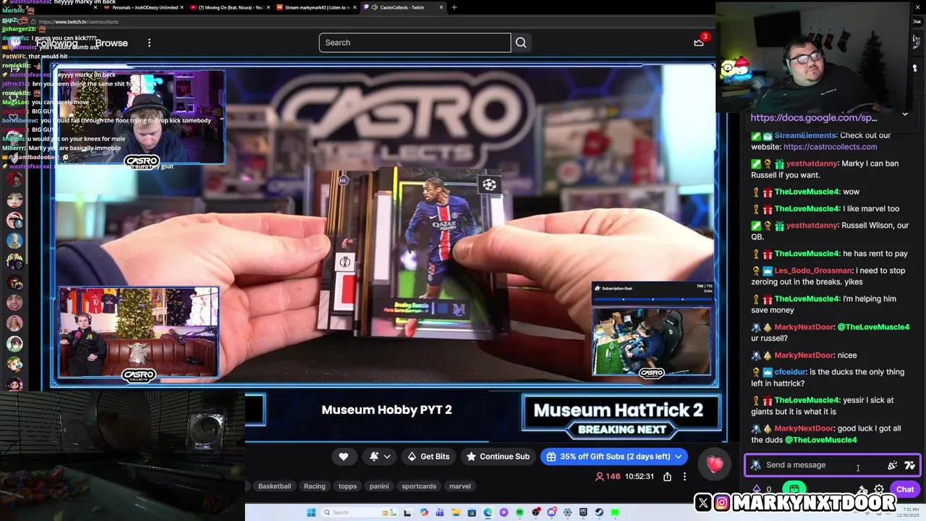The width and height of the screenshot is (926, 521).
Task: Click the topps tag
Action: click(348, 486)
